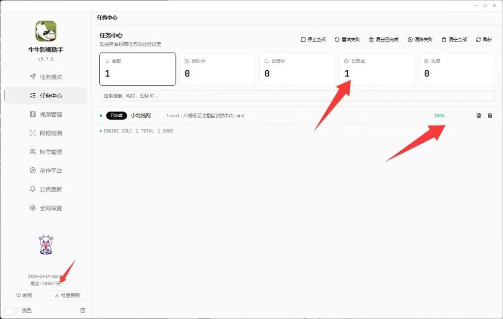Open 账号管理 in the sidebar
This screenshot has width=503, height=319.
click(46, 152)
